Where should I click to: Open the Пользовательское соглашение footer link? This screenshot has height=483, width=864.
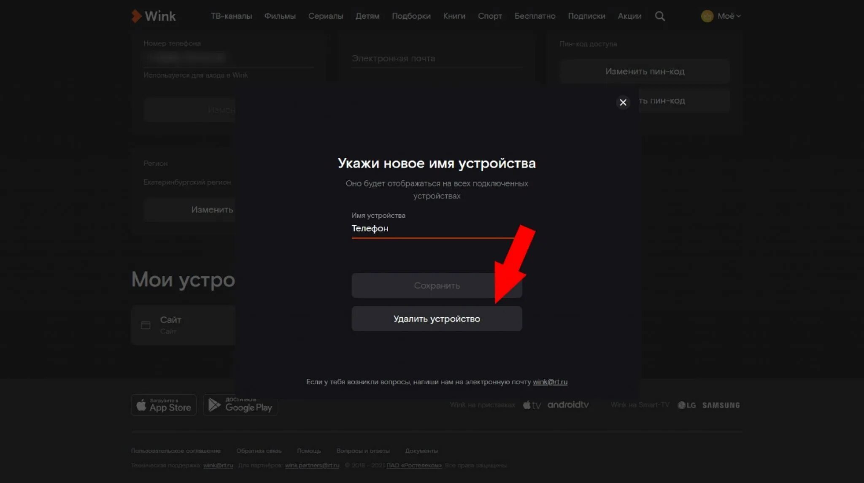point(175,451)
